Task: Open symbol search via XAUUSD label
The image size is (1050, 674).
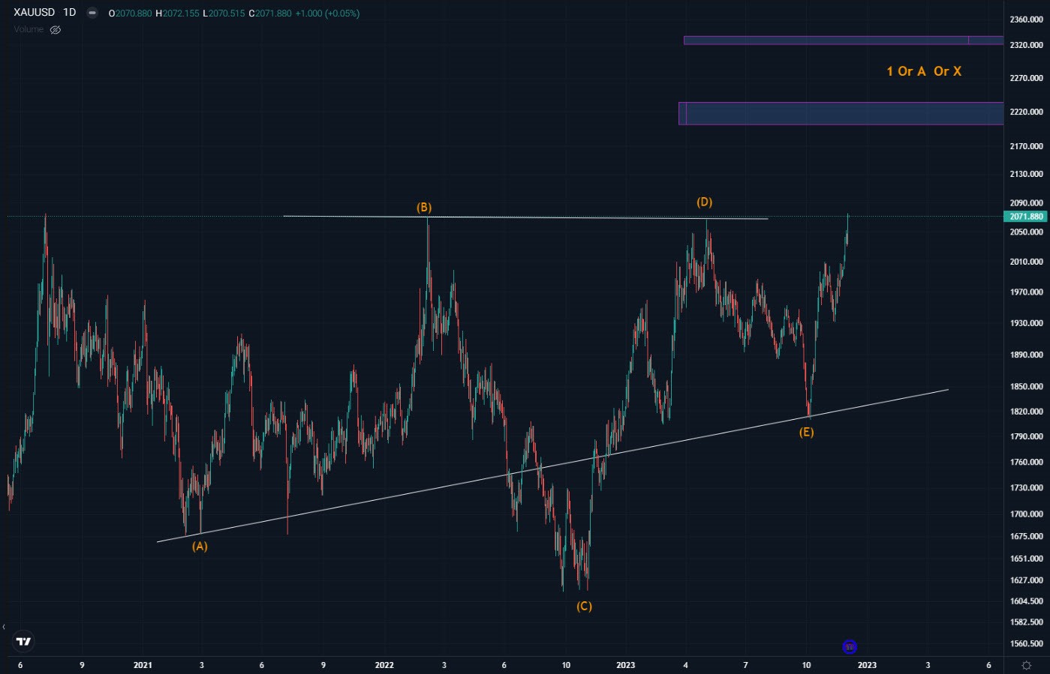Action: click(34, 12)
